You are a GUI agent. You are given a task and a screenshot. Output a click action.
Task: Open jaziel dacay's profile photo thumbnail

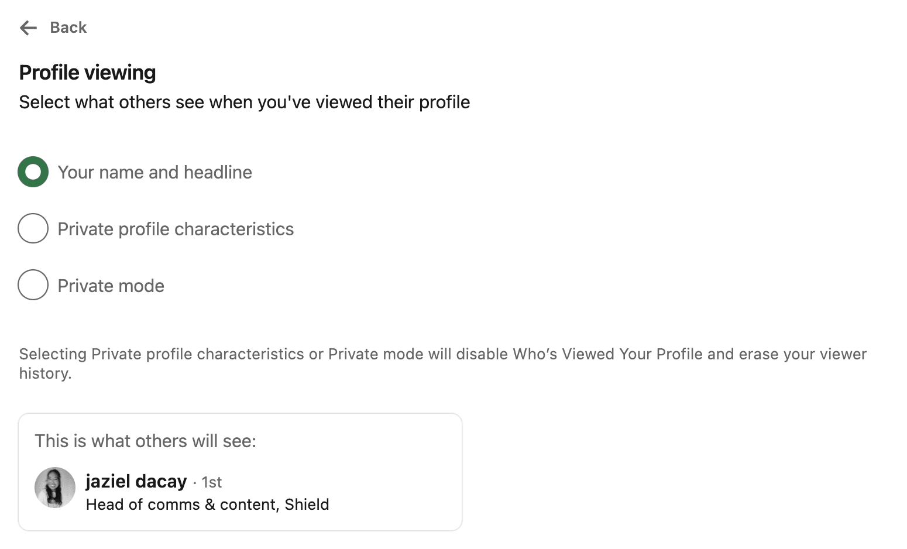pos(55,488)
